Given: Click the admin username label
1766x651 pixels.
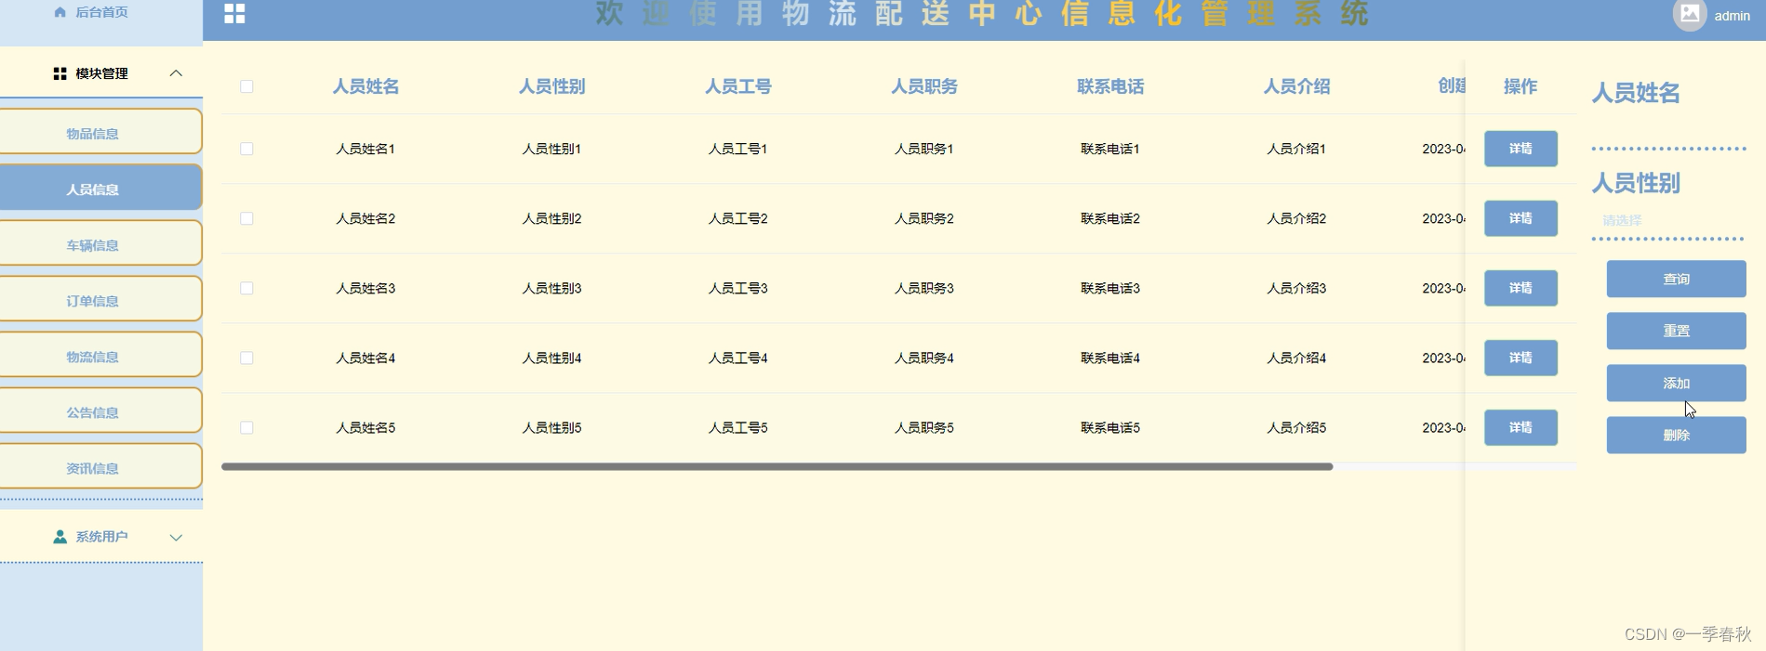Looking at the screenshot, I should click(1732, 16).
